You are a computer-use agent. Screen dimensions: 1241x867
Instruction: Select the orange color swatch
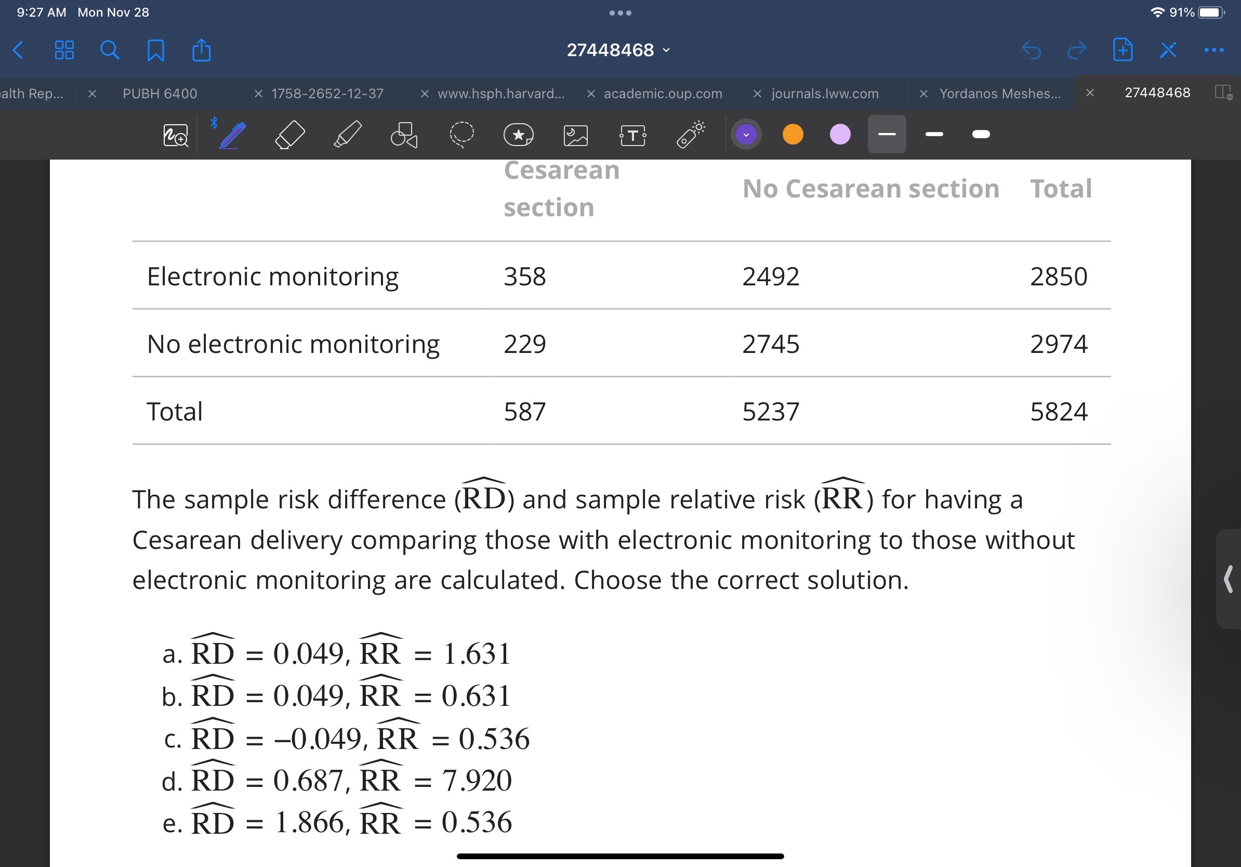point(793,134)
